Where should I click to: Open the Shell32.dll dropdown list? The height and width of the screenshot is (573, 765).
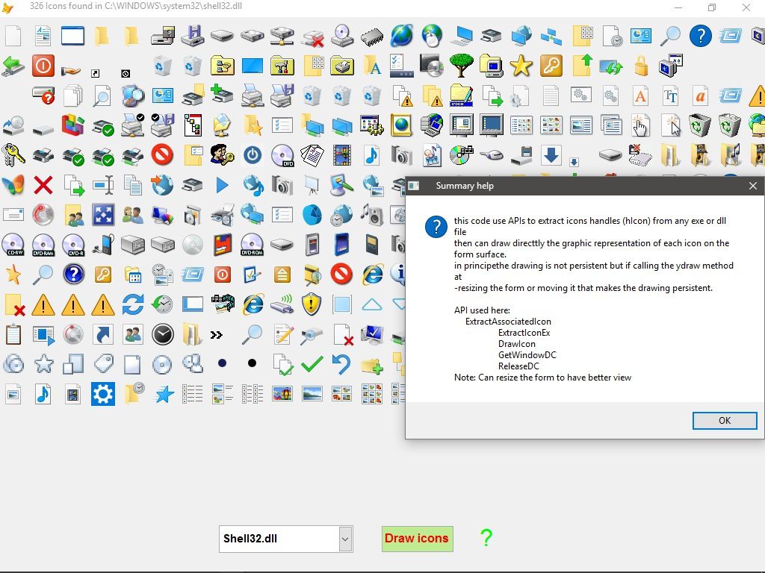point(345,539)
